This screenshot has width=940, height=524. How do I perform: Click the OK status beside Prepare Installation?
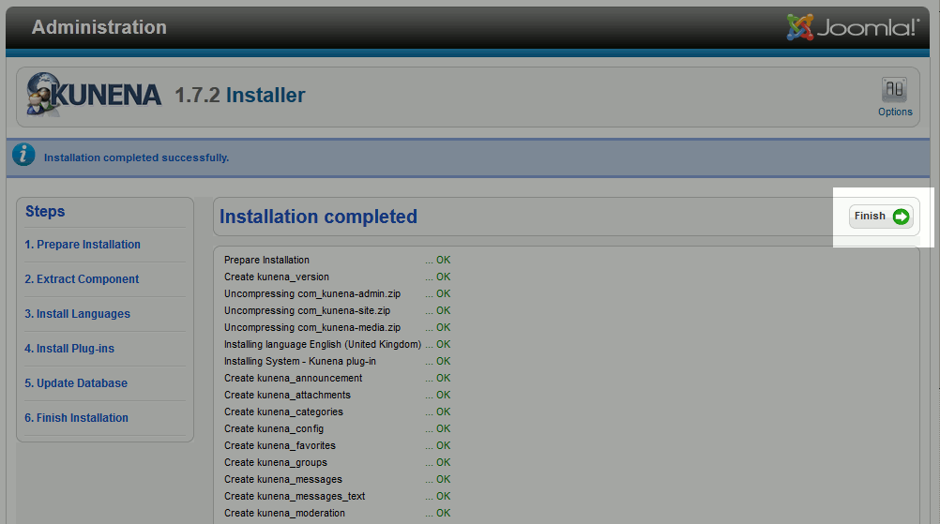[443, 260]
